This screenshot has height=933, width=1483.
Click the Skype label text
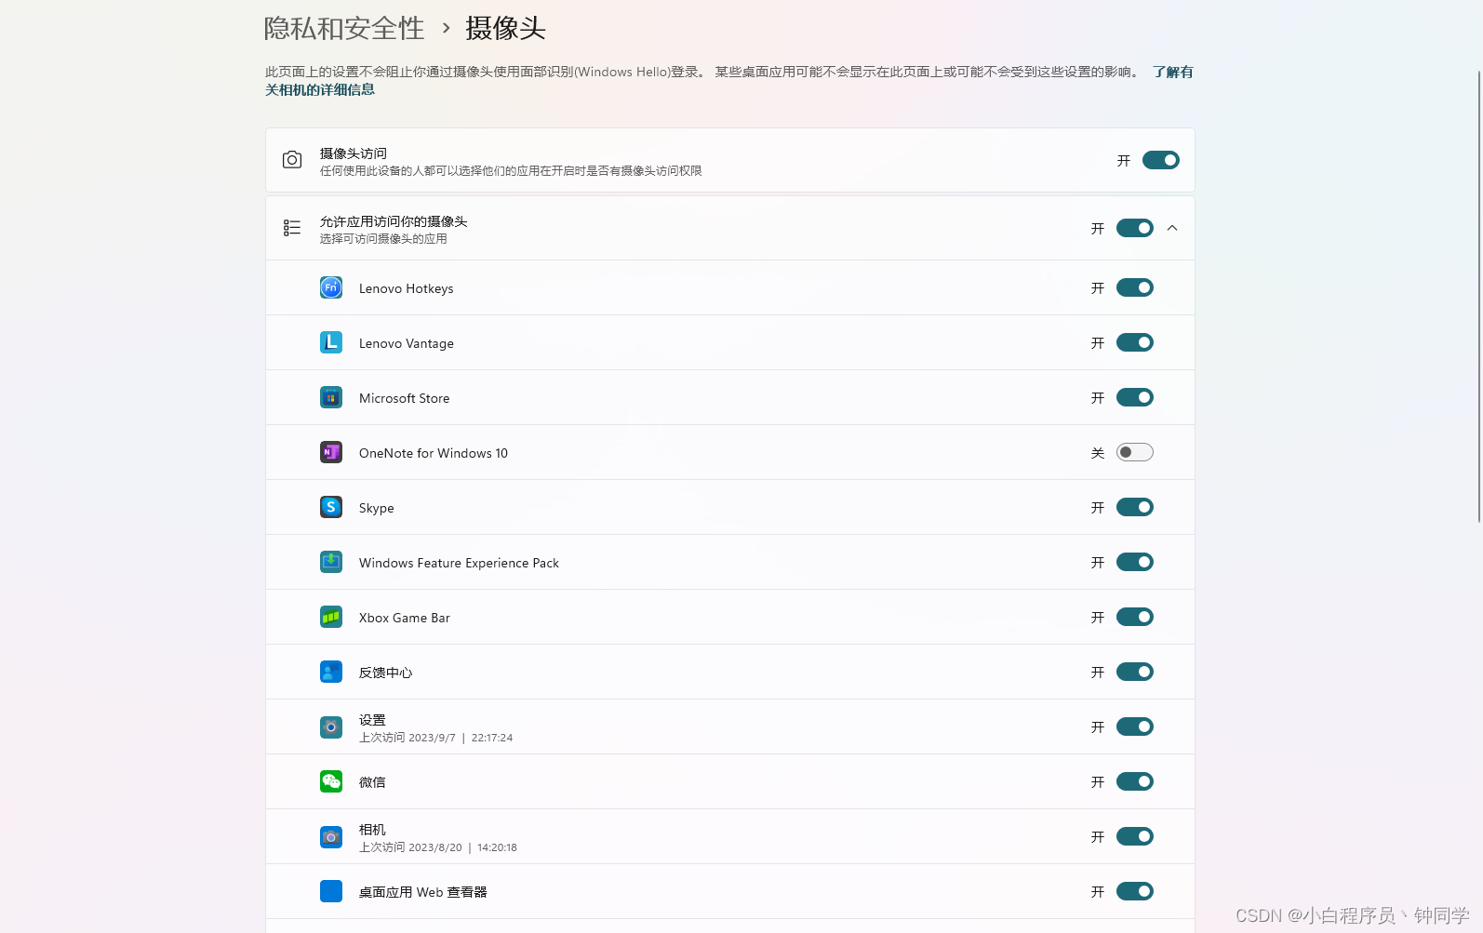[x=377, y=508]
